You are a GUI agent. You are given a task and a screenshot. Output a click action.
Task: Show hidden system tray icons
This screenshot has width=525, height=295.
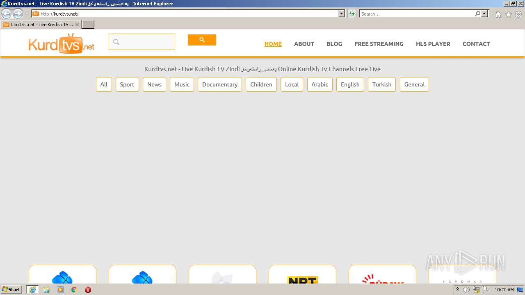457,290
